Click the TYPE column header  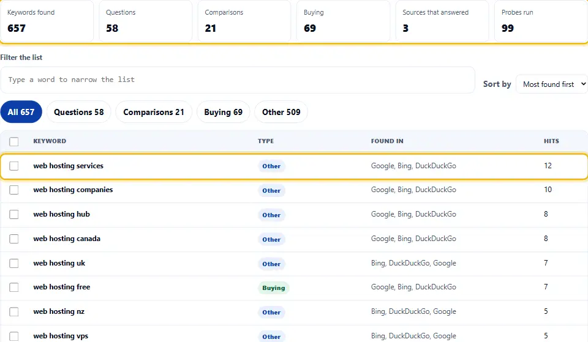(265, 141)
